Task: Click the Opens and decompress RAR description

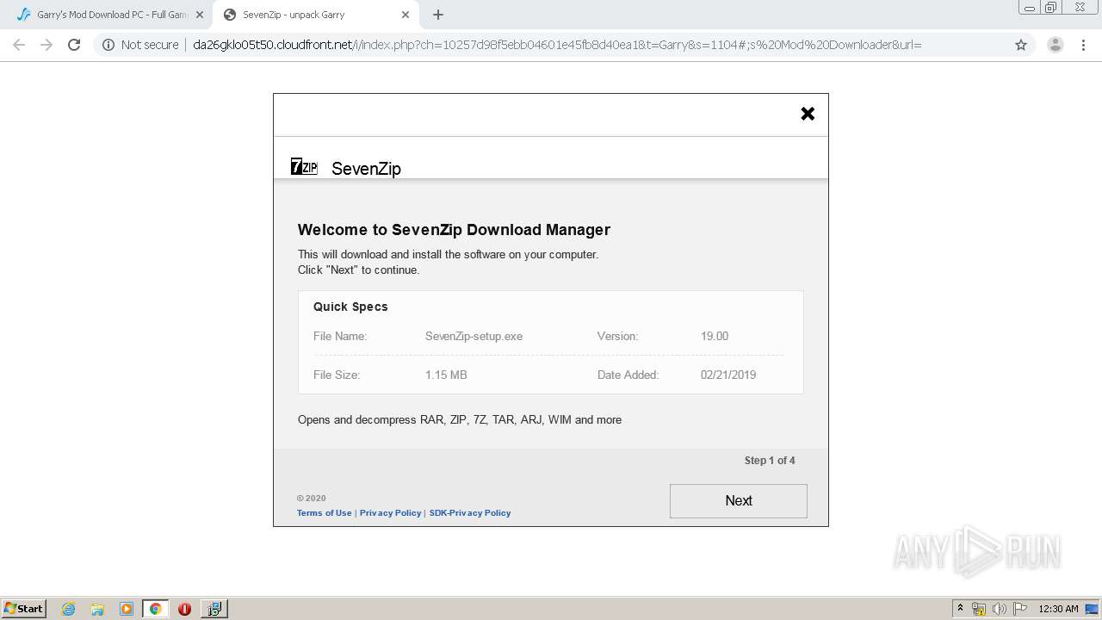Action: 460,420
